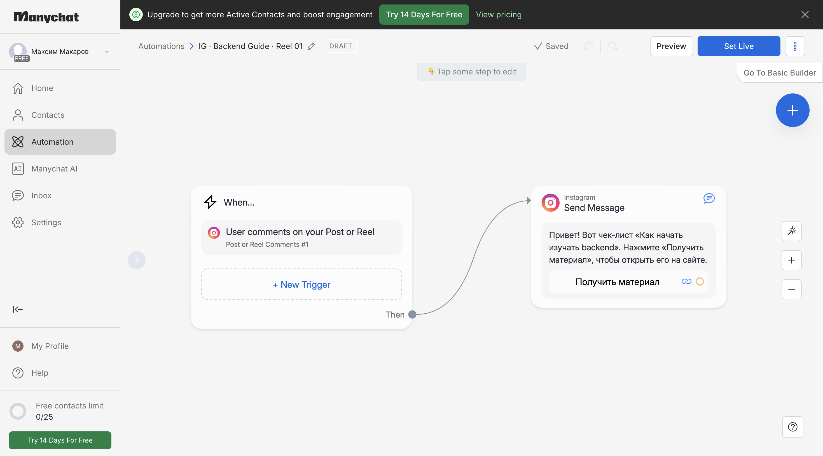Viewport: 823px width, 456px height.
Task: Select the User comments on Post or Reel trigger
Action: point(301,237)
